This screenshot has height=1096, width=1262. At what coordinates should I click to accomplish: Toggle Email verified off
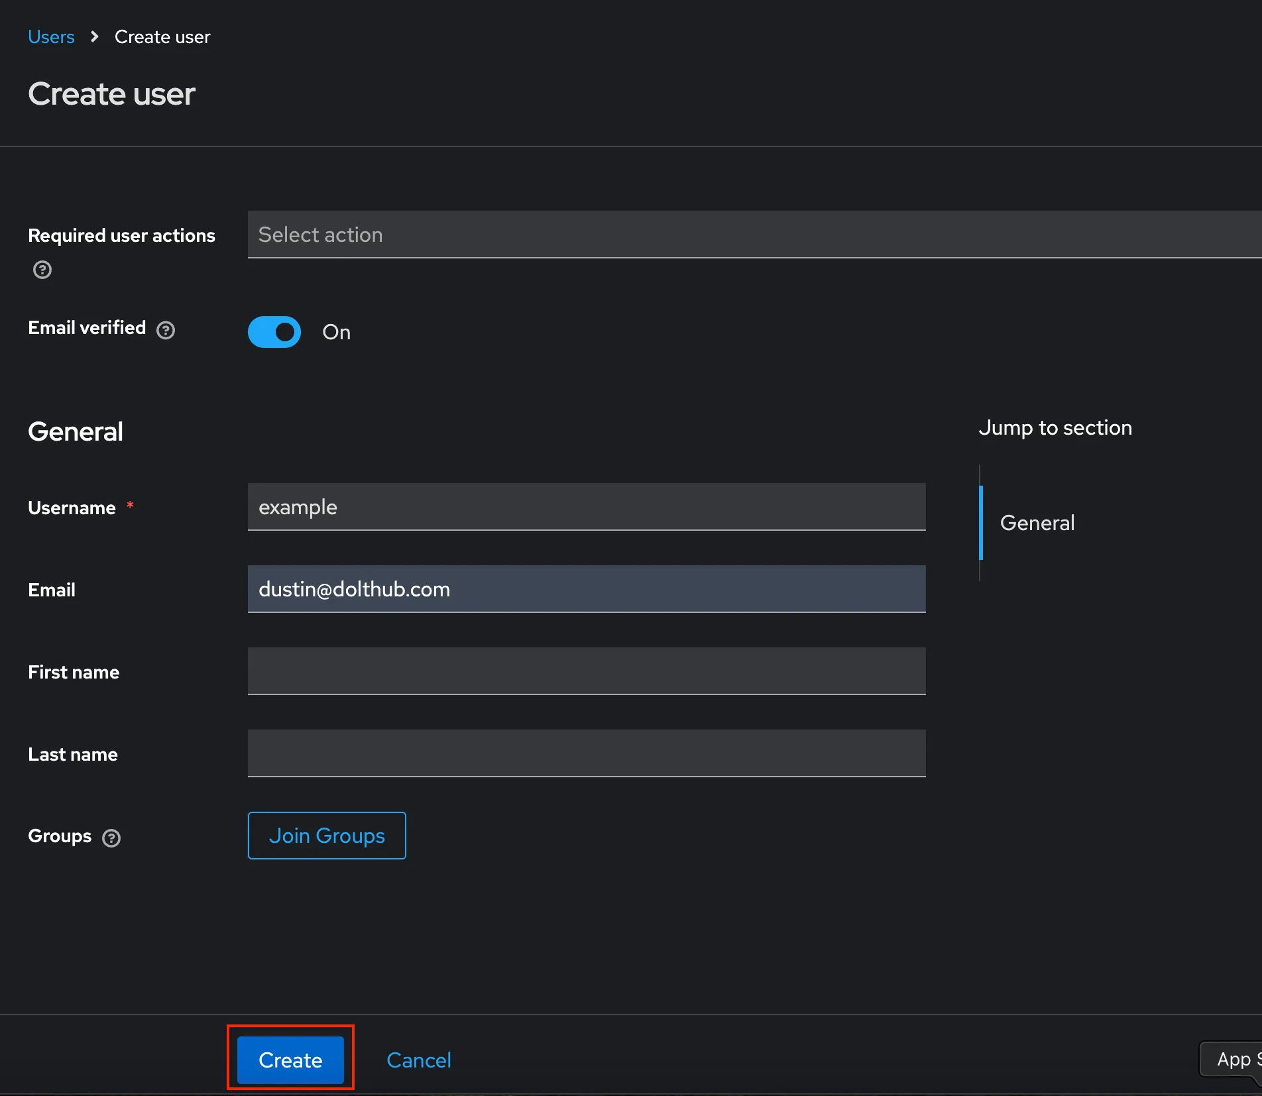[x=274, y=332]
